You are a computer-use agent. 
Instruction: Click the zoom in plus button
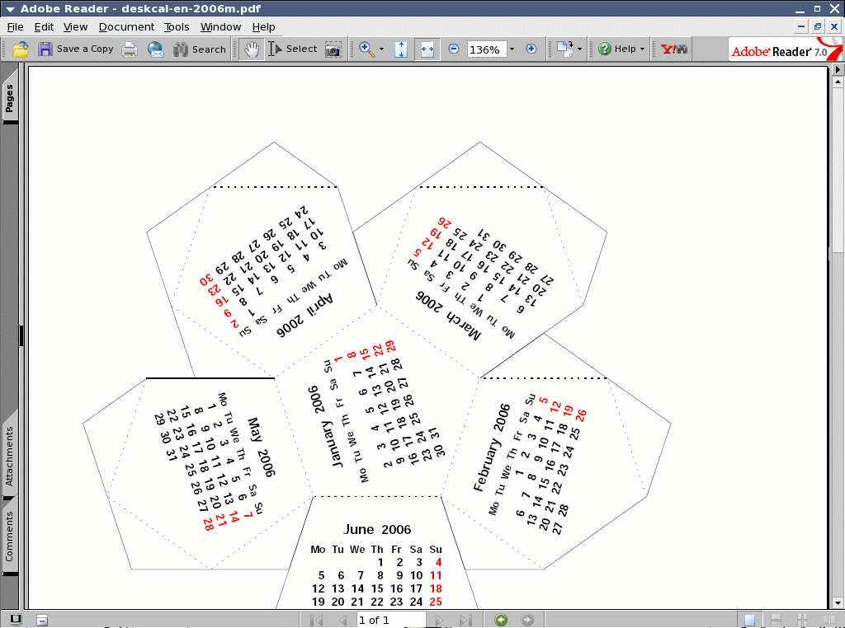point(531,49)
